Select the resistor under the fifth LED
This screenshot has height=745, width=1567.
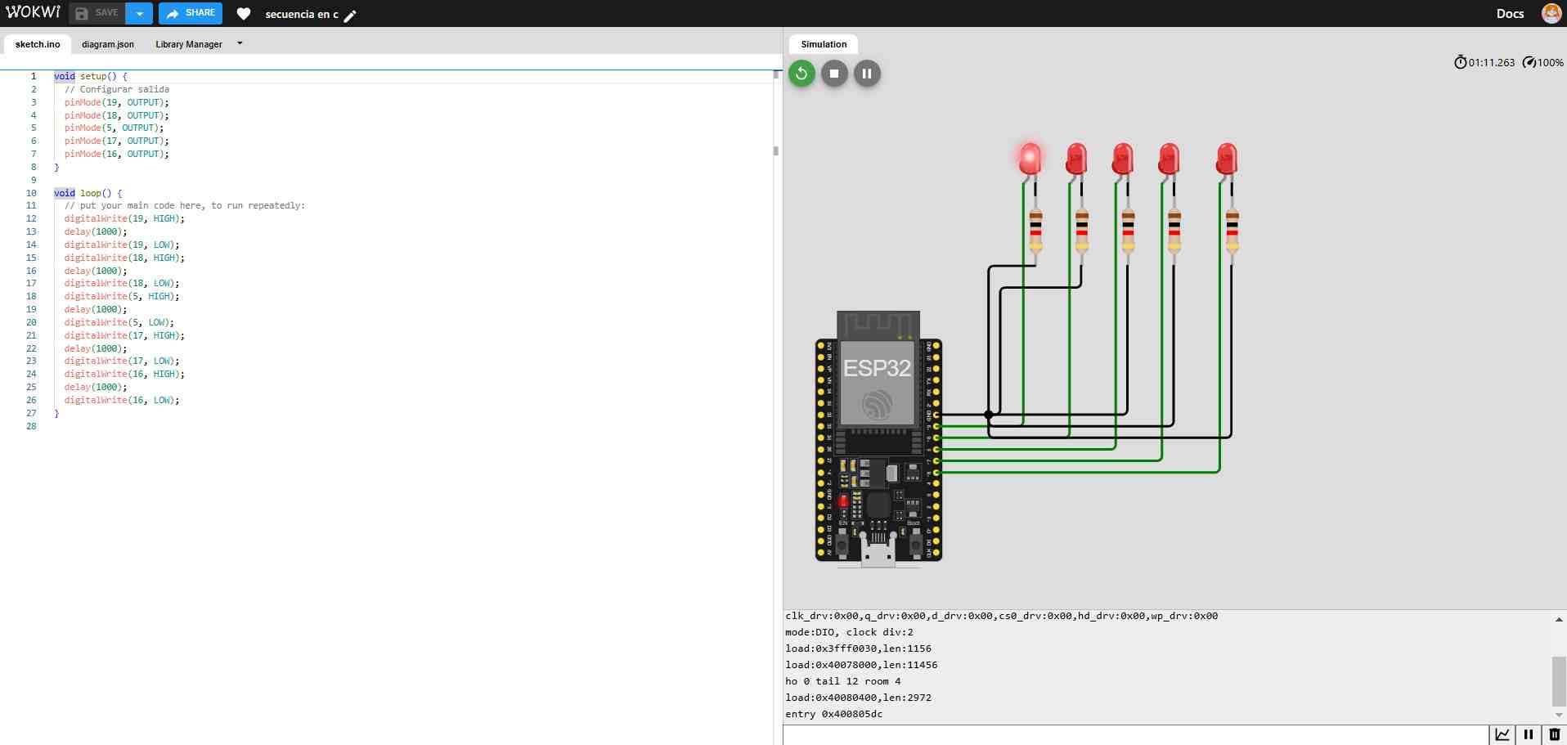click(x=1232, y=231)
